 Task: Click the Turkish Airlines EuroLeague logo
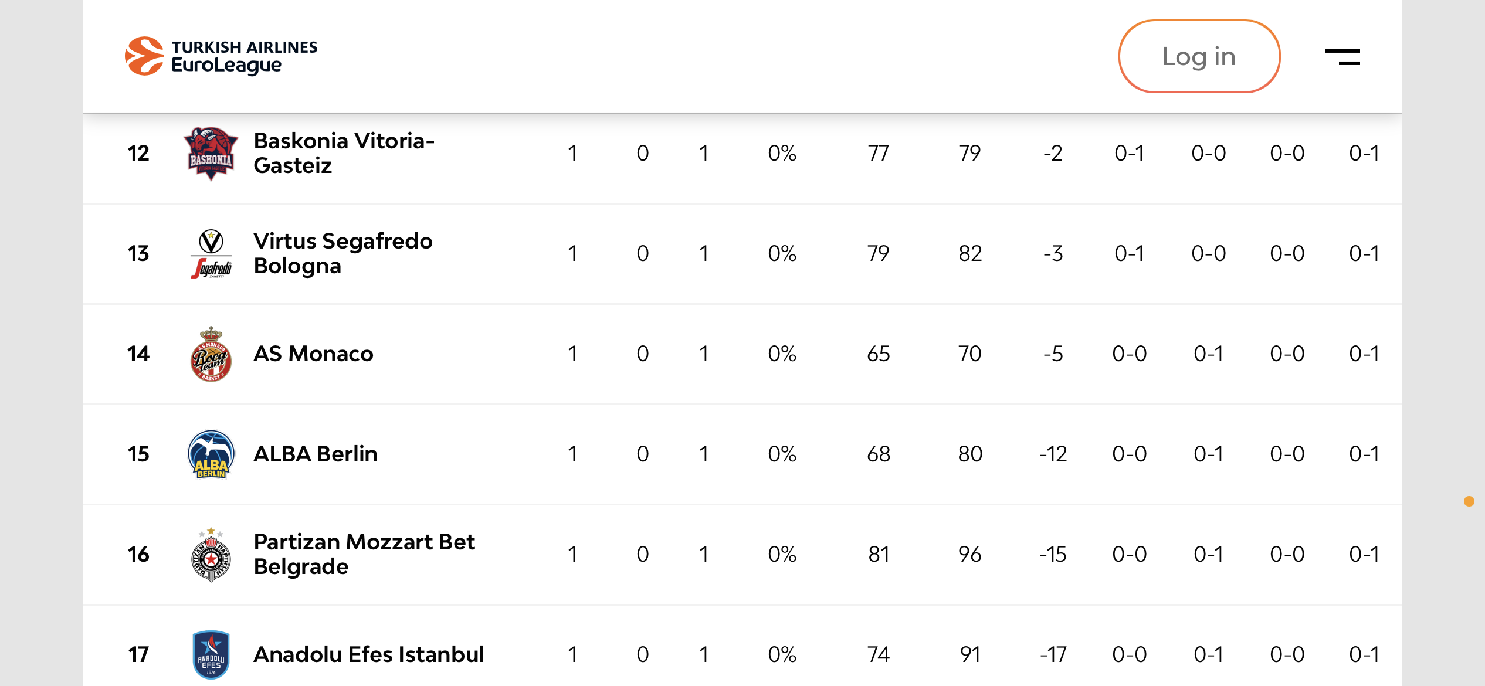pos(221,56)
